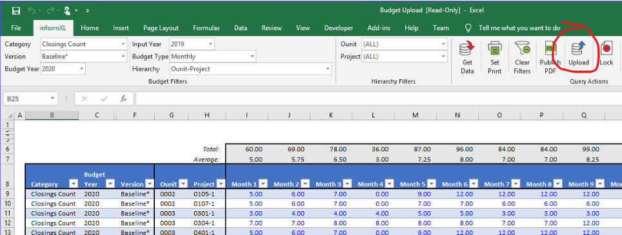Click the Lock icon
The image size is (622, 235).
coord(606,49)
